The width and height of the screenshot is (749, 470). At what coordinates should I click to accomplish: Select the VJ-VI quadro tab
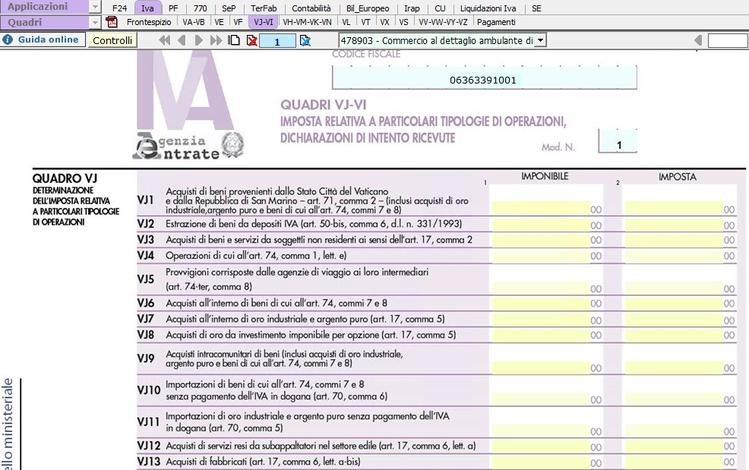point(264,22)
